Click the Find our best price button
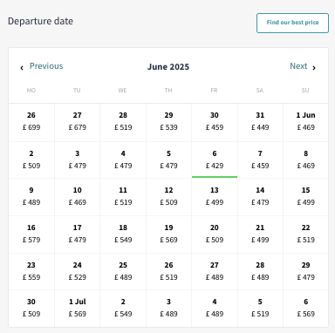Image resolution: width=335 pixels, height=333 pixels. 292,23
